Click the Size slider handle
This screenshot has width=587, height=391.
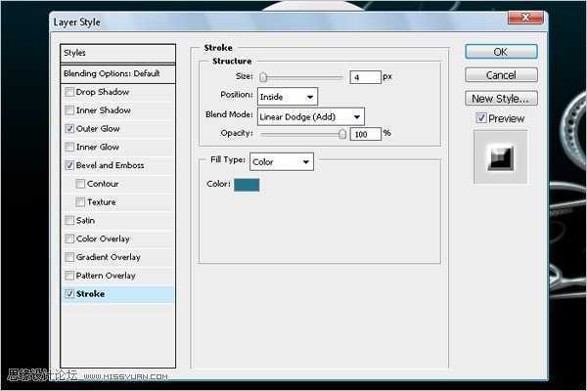pyautogui.click(x=263, y=77)
